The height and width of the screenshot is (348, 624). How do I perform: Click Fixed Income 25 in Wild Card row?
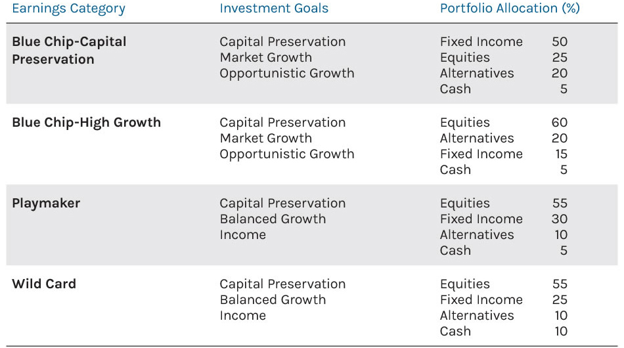pyautogui.click(x=559, y=299)
